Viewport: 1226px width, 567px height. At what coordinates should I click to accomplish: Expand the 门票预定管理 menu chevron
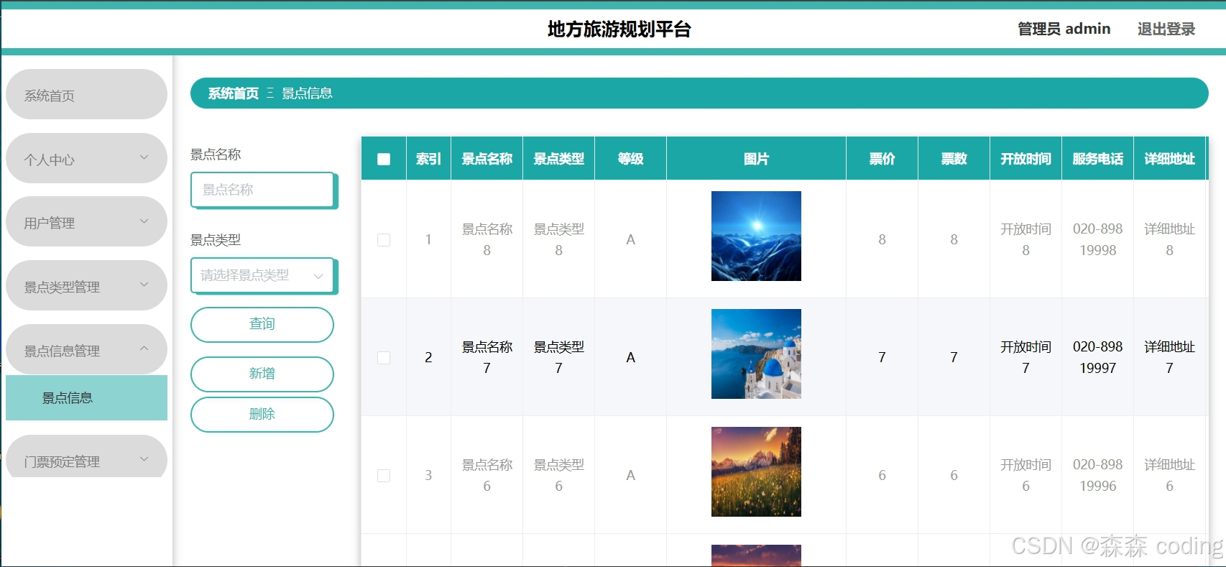coord(144,459)
